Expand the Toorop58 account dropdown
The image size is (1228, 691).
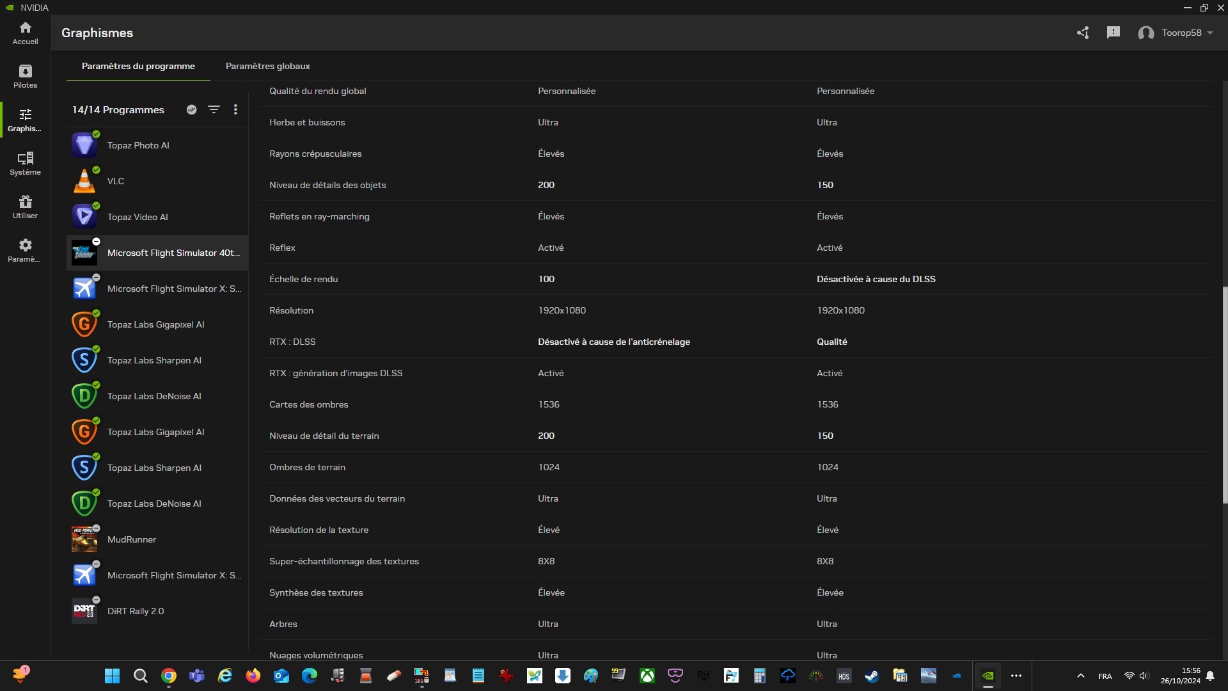point(1210,33)
